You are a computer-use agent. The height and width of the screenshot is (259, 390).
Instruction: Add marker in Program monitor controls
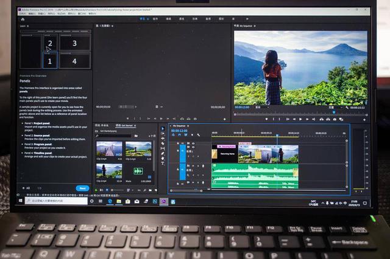[266, 119]
